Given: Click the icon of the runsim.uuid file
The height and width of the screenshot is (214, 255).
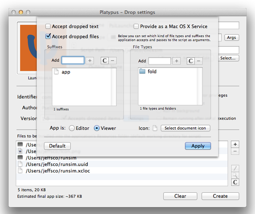Looking at the screenshot, I should pyautogui.click(x=20, y=164).
